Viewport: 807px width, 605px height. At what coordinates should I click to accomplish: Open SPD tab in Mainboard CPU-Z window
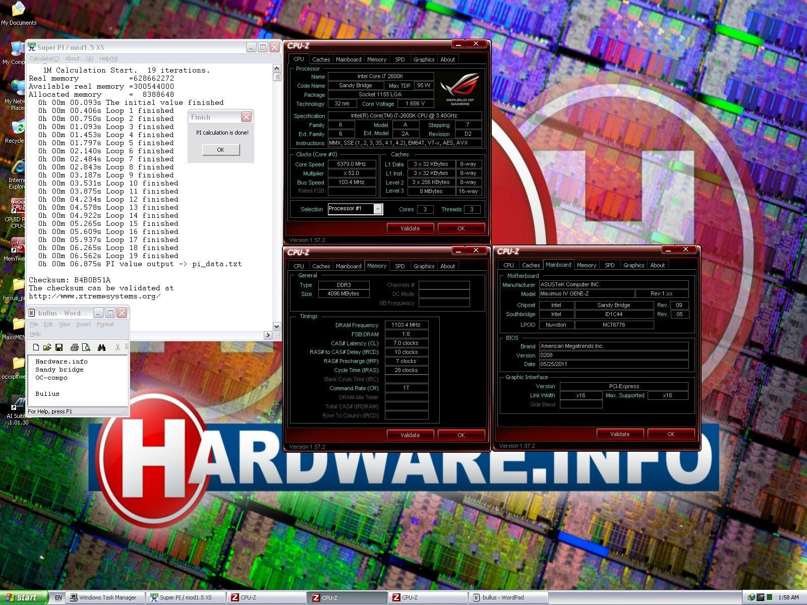[610, 265]
